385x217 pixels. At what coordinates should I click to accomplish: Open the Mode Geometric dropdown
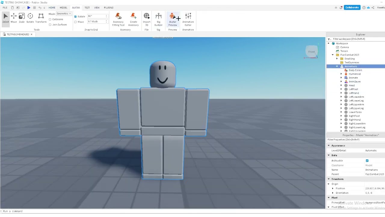pos(64,14)
